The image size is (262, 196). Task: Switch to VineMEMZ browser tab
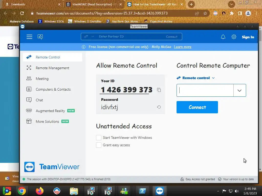pos(94,4)
